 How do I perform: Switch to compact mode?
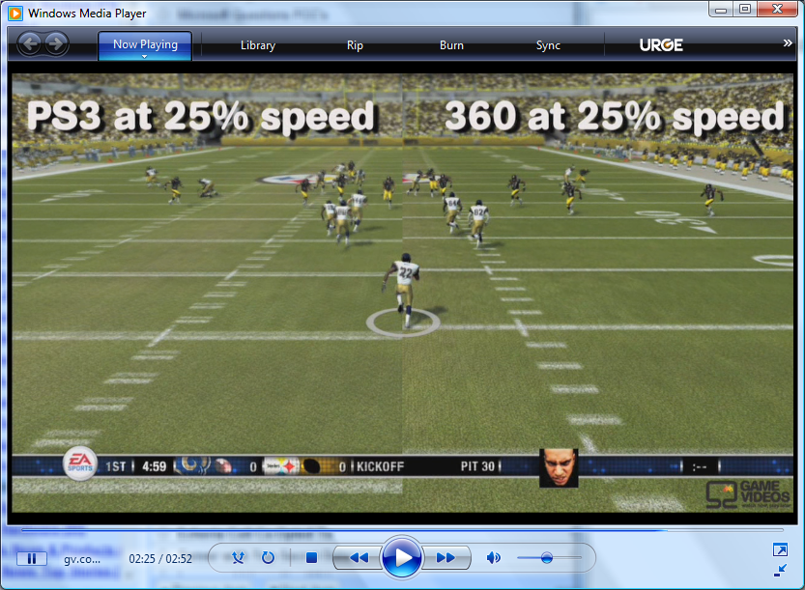click(780, 569)
